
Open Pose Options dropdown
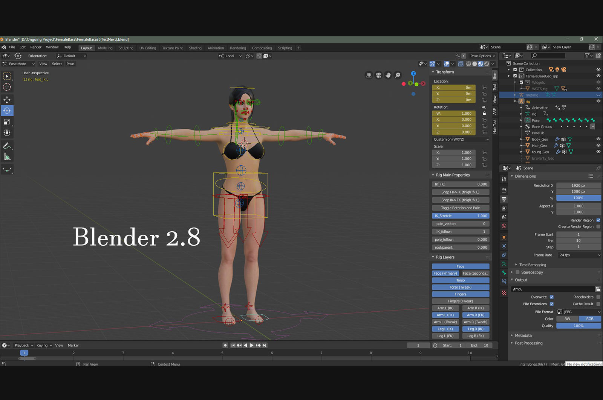coord(482,56)
